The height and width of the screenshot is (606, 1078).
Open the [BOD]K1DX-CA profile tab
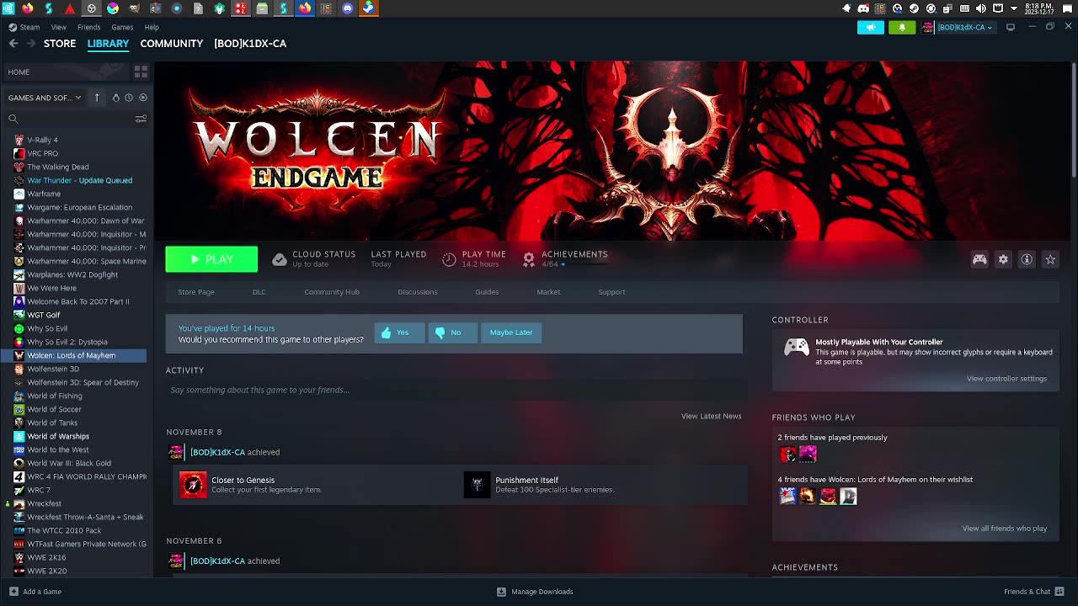(x=250, y=44)
